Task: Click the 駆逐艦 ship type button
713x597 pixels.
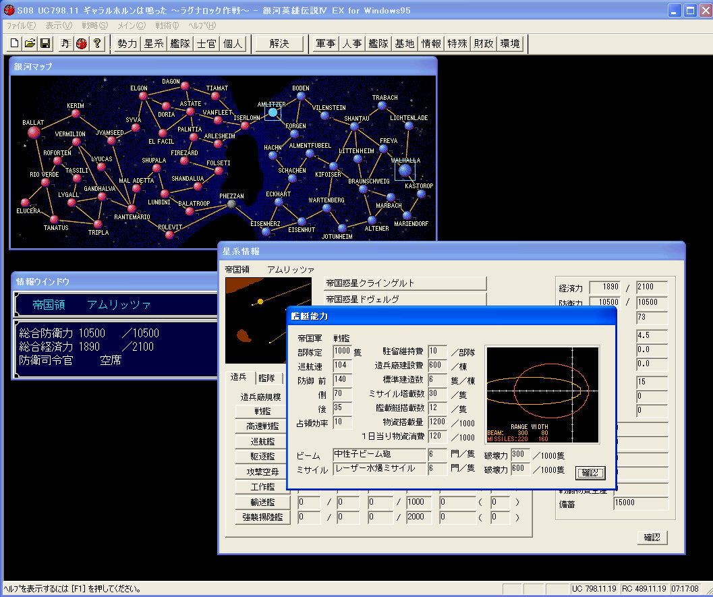Action: point(262,457)
